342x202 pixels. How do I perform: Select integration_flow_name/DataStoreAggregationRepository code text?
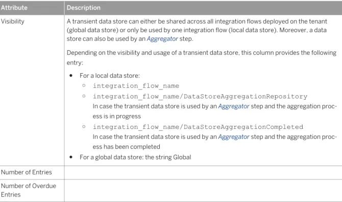tap(200, 97)
